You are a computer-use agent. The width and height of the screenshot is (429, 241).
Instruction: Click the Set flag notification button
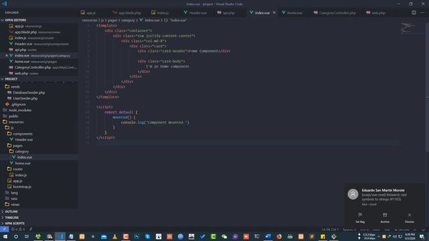click(x=360, y=218)
